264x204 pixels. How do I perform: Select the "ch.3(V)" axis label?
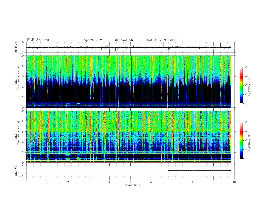16,171
